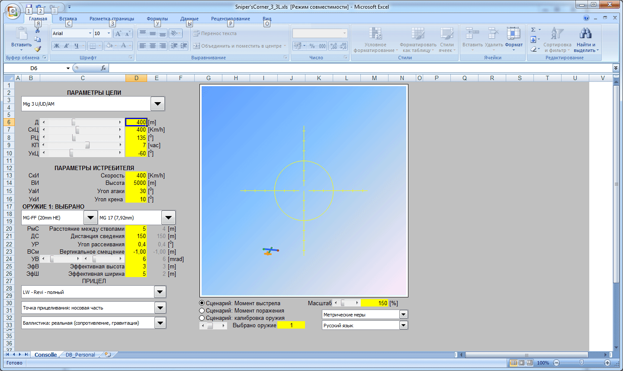Toggle bold (Ж) formatting

click(x=57, y=45)
